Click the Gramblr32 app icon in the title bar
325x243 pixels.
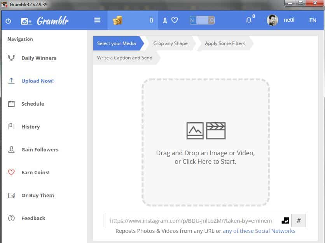tap(4, 4)
